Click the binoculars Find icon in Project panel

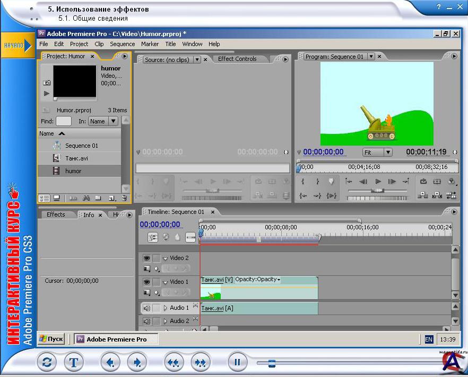coord(86,198)
